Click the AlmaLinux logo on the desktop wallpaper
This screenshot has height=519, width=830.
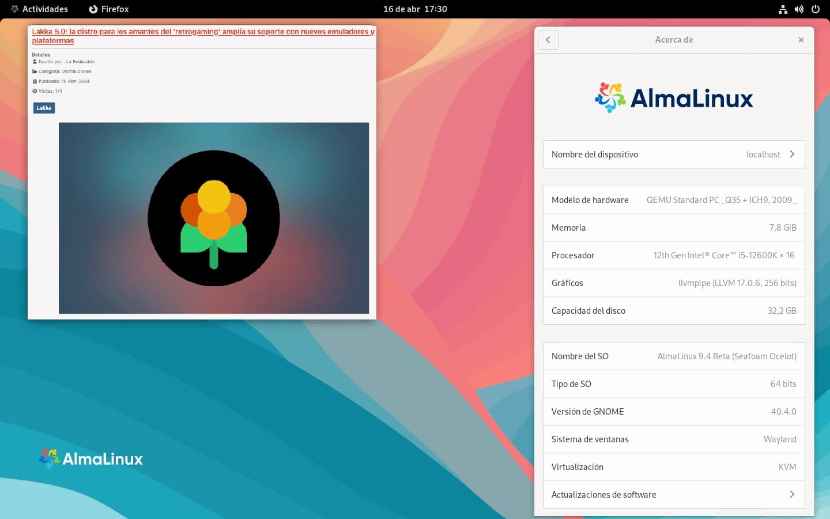tap(91, 458)
